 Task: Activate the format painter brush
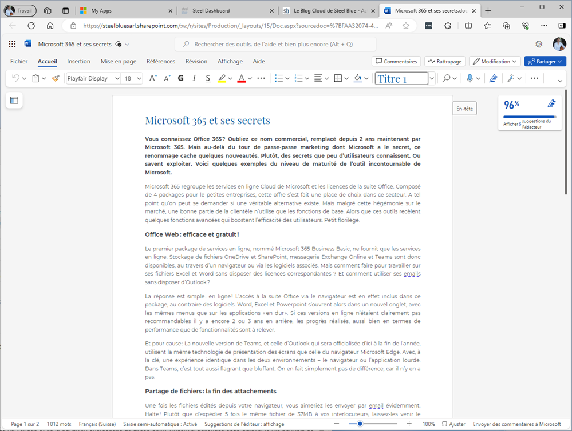(56, 78)
